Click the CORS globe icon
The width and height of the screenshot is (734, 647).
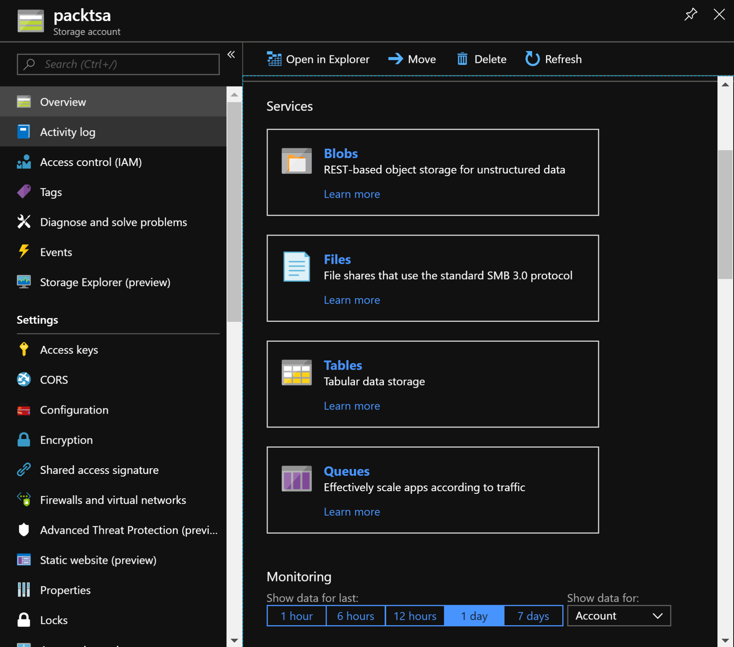(24, 379)
